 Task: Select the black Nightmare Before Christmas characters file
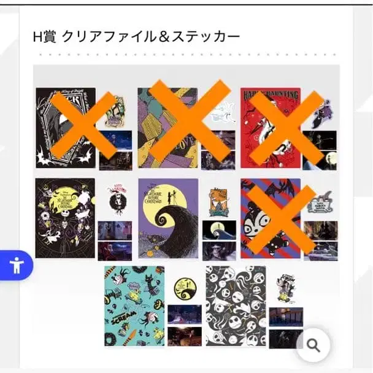(65, 218)
